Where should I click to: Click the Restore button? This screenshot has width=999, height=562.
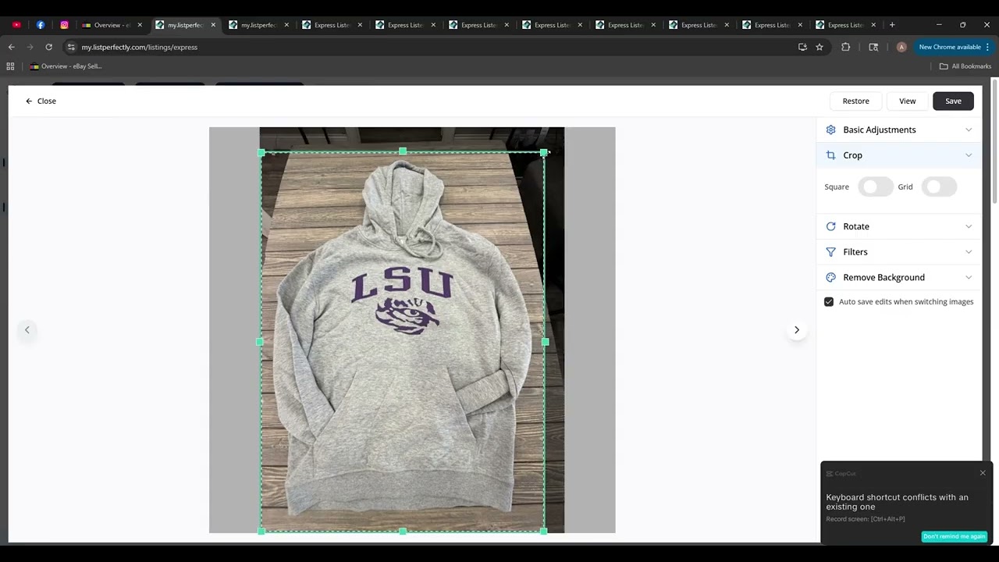(856, 101)
